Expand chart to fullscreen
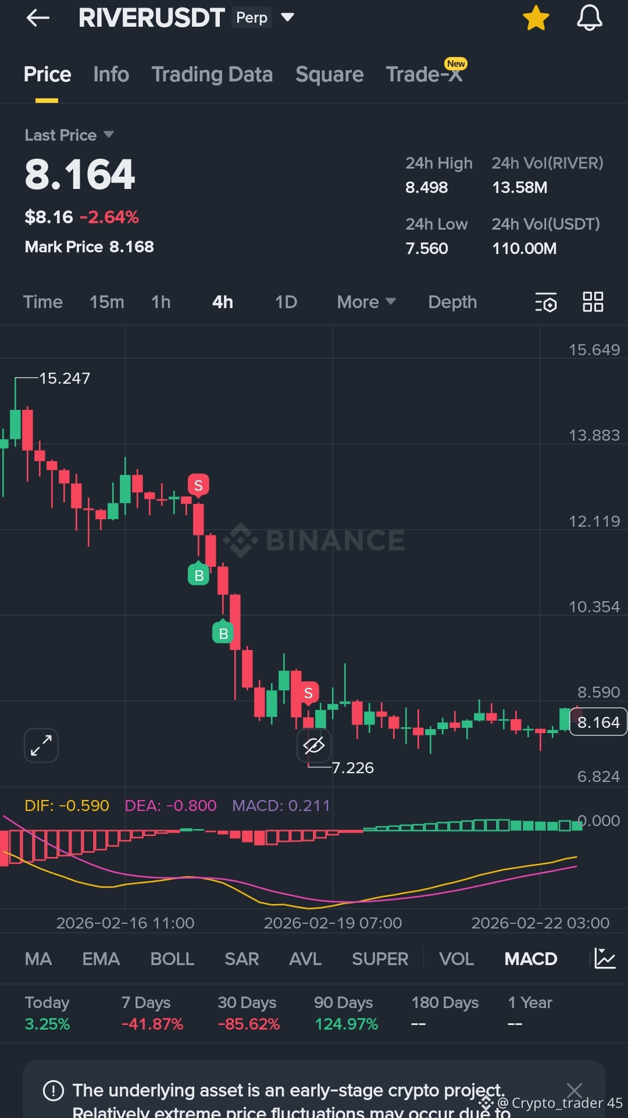 41,745
